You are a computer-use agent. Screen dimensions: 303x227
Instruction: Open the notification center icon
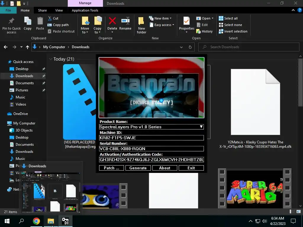click(293, 221)
